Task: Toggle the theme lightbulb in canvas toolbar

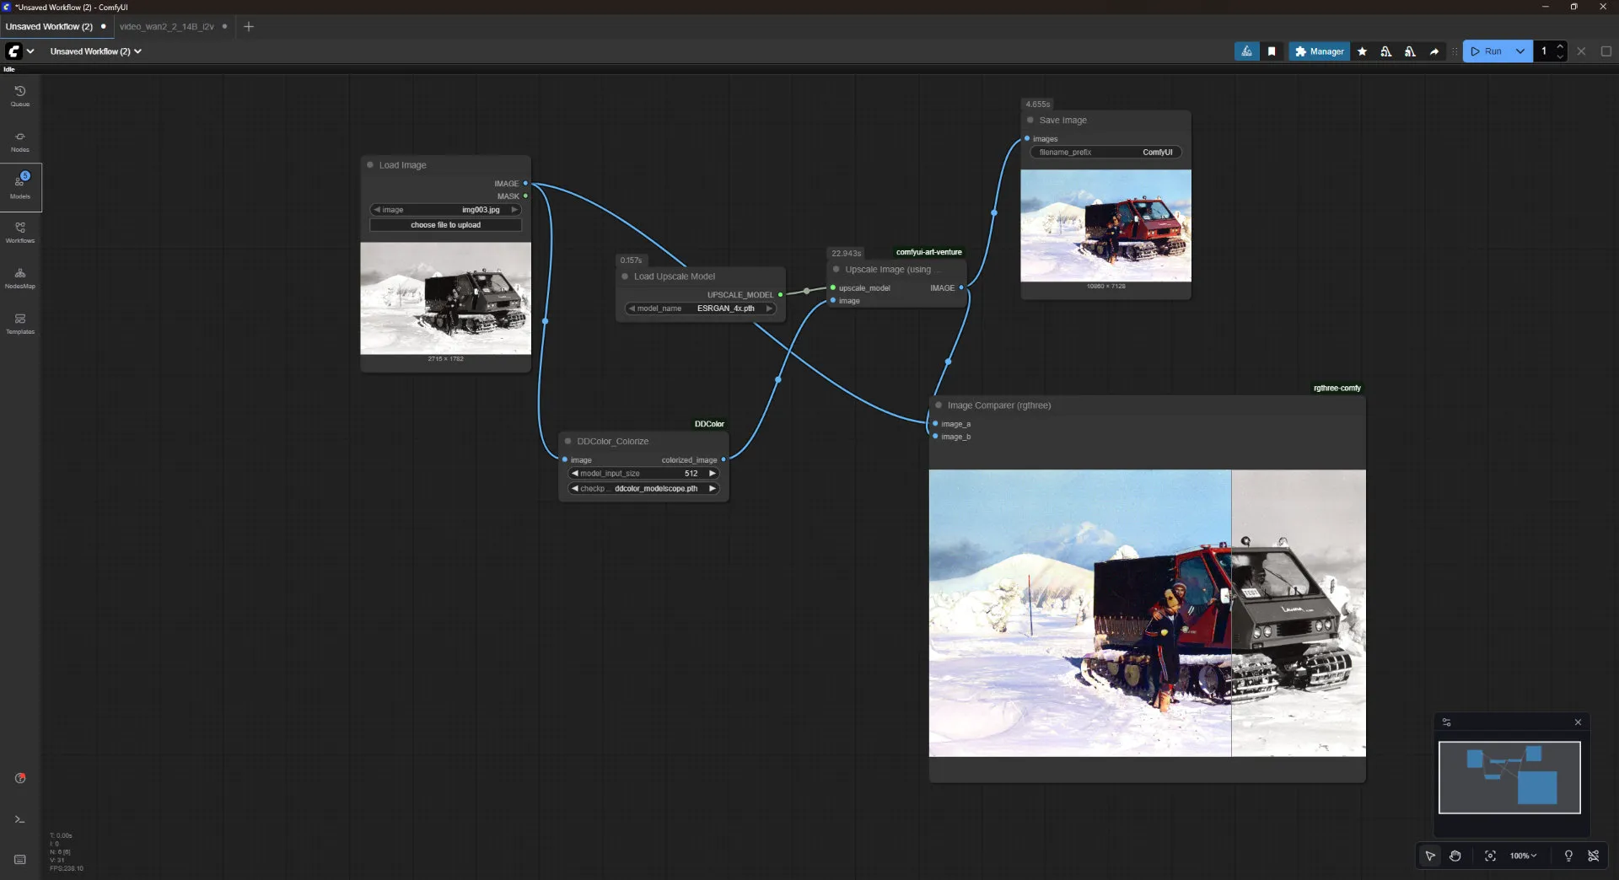Action: 1568,856
